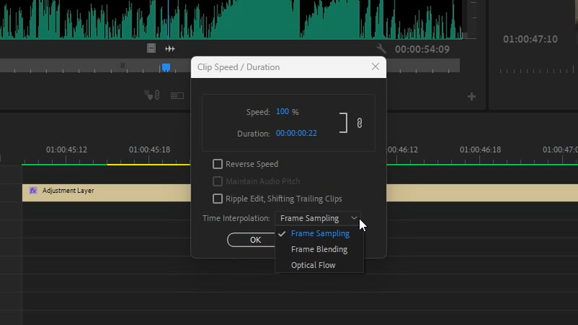Click the 01:00:46:18 ruler label

click(480, 149)
